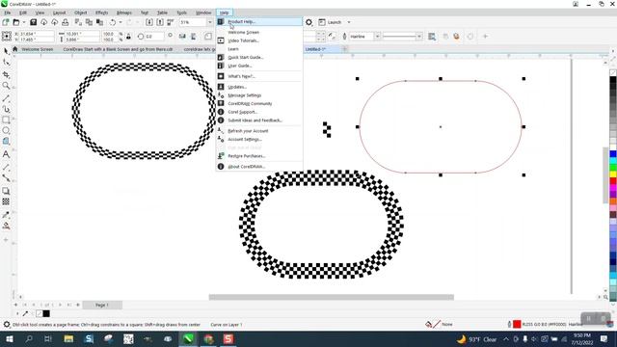Click the Print icon in standard toolbar
The height and width of the screenshot is (347, 617).
click(x=66, y=22)
